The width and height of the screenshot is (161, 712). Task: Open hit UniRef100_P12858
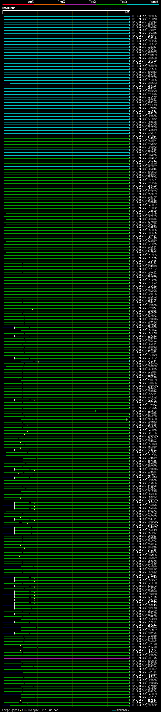pos(144,19)
